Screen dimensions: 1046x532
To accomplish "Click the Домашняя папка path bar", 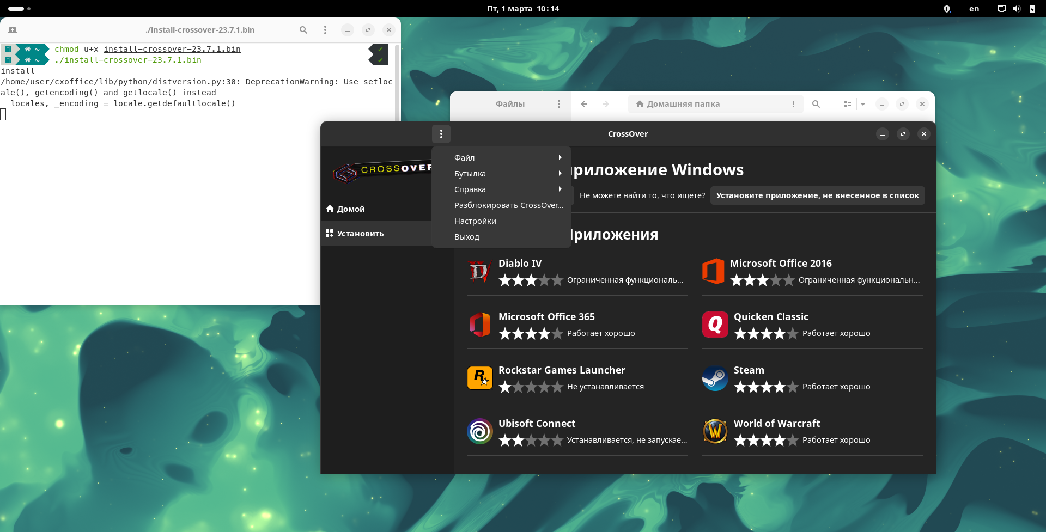I will pos(708,104).
